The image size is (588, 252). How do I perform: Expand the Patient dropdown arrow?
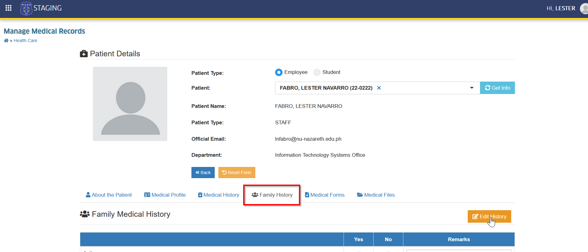(472, 88)
